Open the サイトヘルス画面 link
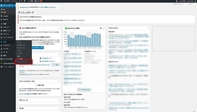This screenshot has width=197, height=112. click(24, 94)
